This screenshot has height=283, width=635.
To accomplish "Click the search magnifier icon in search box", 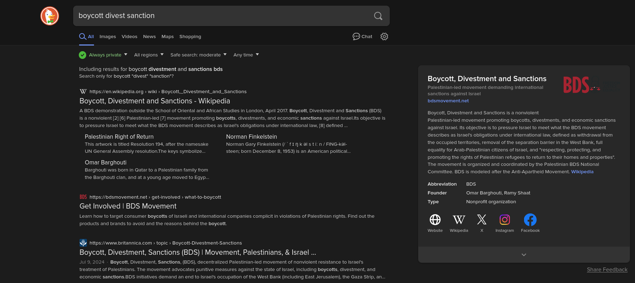I will coord(378,16).
